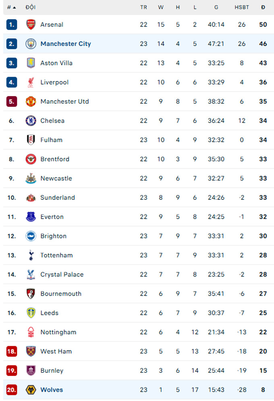The width and height of the screenshot is (274, 401).
Task: Click the Chelsea club crest icon
Action: pos(31,121)
